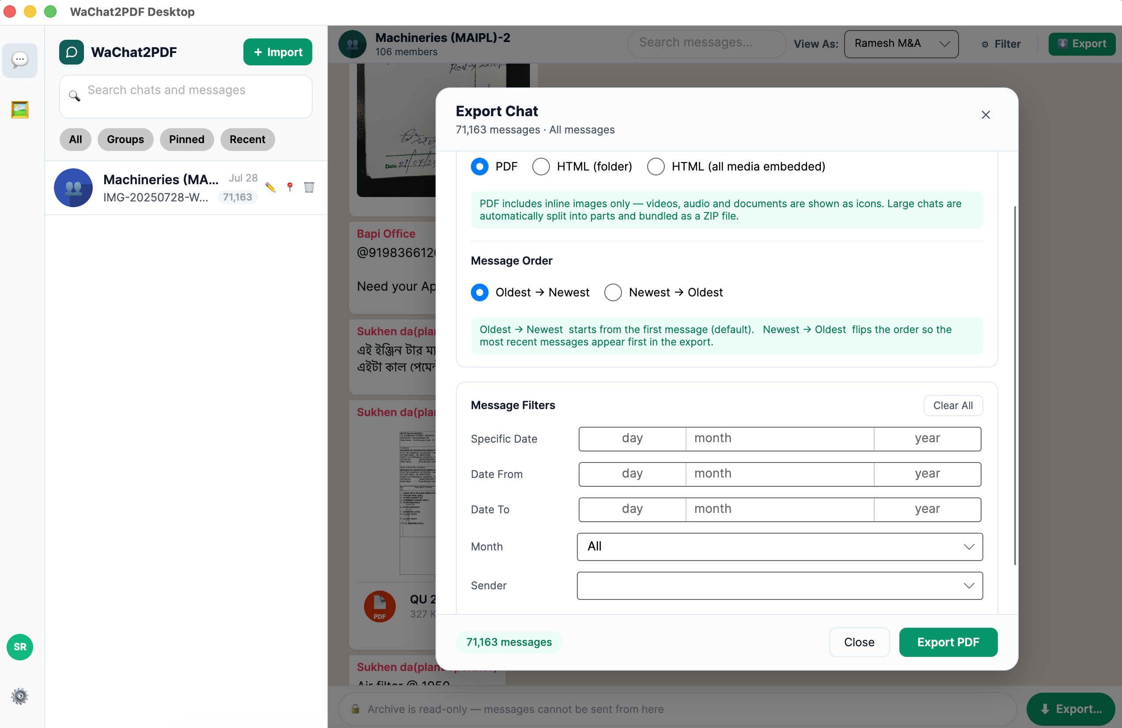Click the chat search magnifier icon
The image size is (1122, 728).
pyautogui.click(x=75, y=96)
